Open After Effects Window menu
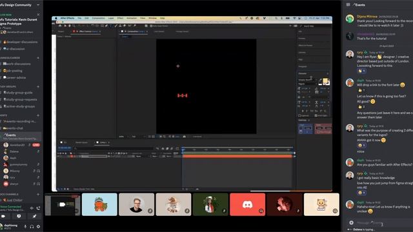 point(152,18)
